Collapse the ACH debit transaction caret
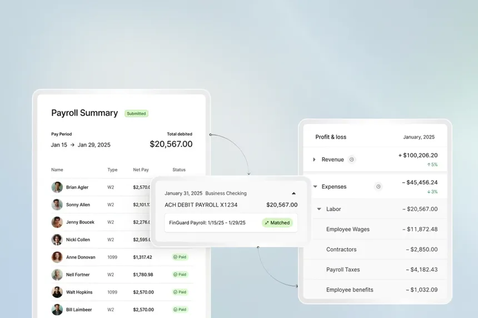 tap(293, 193)
